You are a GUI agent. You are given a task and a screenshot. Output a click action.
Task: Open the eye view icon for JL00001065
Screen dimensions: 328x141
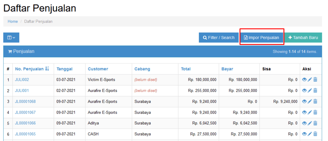point(304,134)
